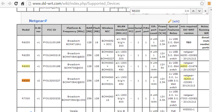Screen dimensions: 212x112
Task: Click the netgear-r6300v2 r23082 version cell
Action: [189, 81]
